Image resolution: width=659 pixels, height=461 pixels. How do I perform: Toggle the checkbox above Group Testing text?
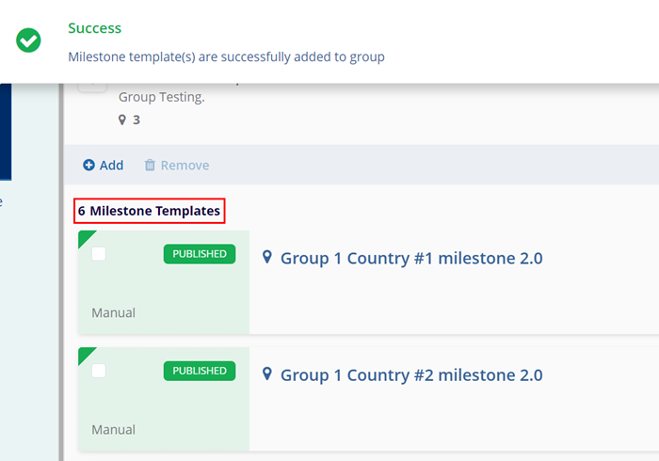pyautogui.click(x=91, y=86)
